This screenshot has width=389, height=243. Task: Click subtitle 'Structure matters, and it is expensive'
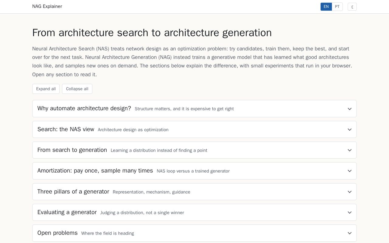click(184, 109)
